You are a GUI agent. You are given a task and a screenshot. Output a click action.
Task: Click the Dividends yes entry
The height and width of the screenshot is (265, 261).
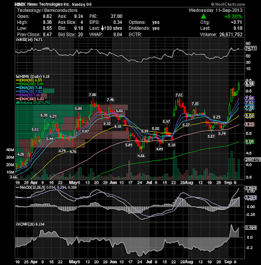144,28
